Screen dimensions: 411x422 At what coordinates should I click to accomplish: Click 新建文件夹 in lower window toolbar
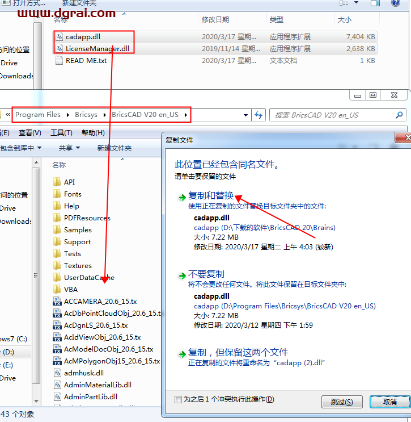115,148
